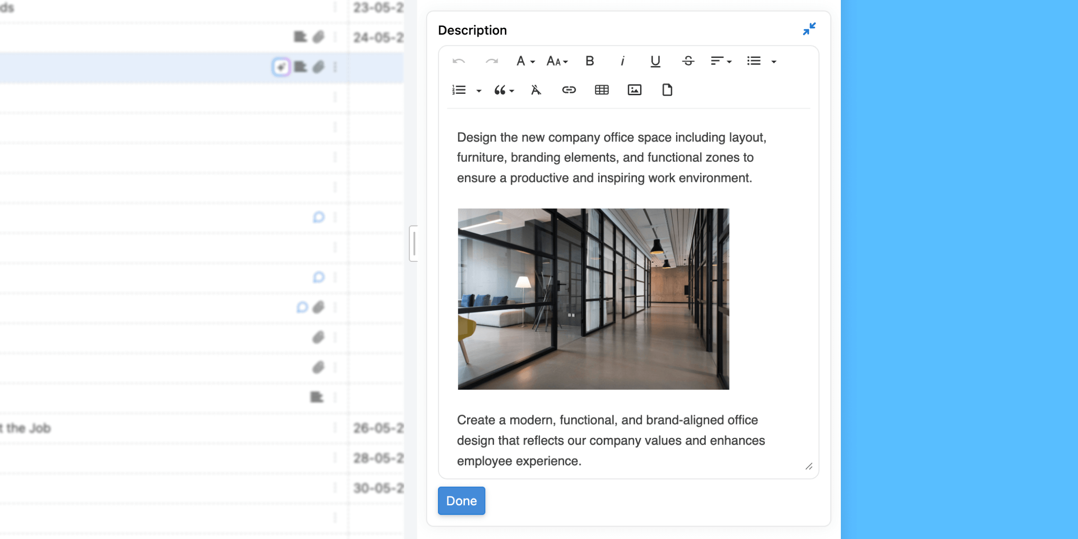Apply strikethrough formatting
Screen dimensions: 1078x539
[x=688, y=61]
